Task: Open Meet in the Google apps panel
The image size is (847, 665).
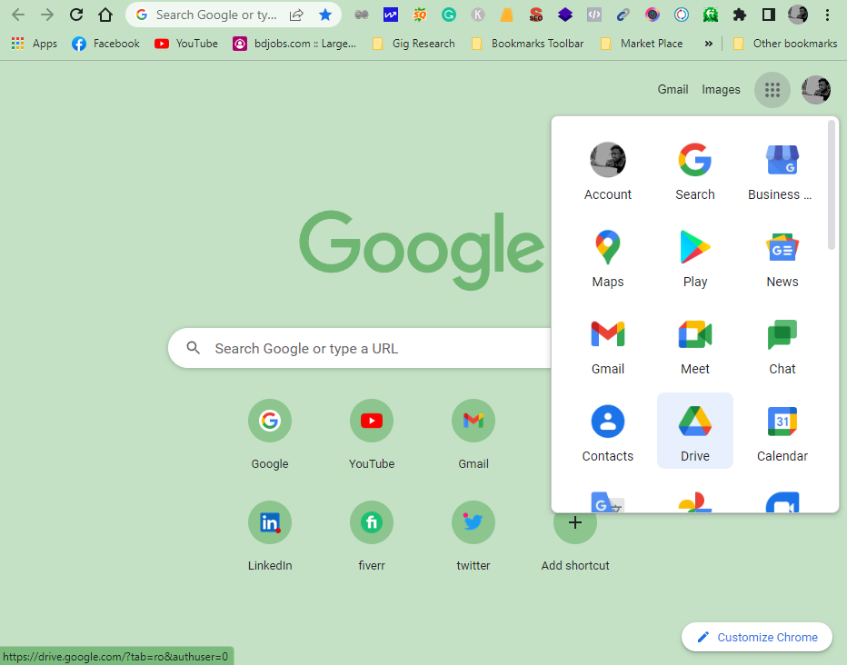Action: (694, 346)
